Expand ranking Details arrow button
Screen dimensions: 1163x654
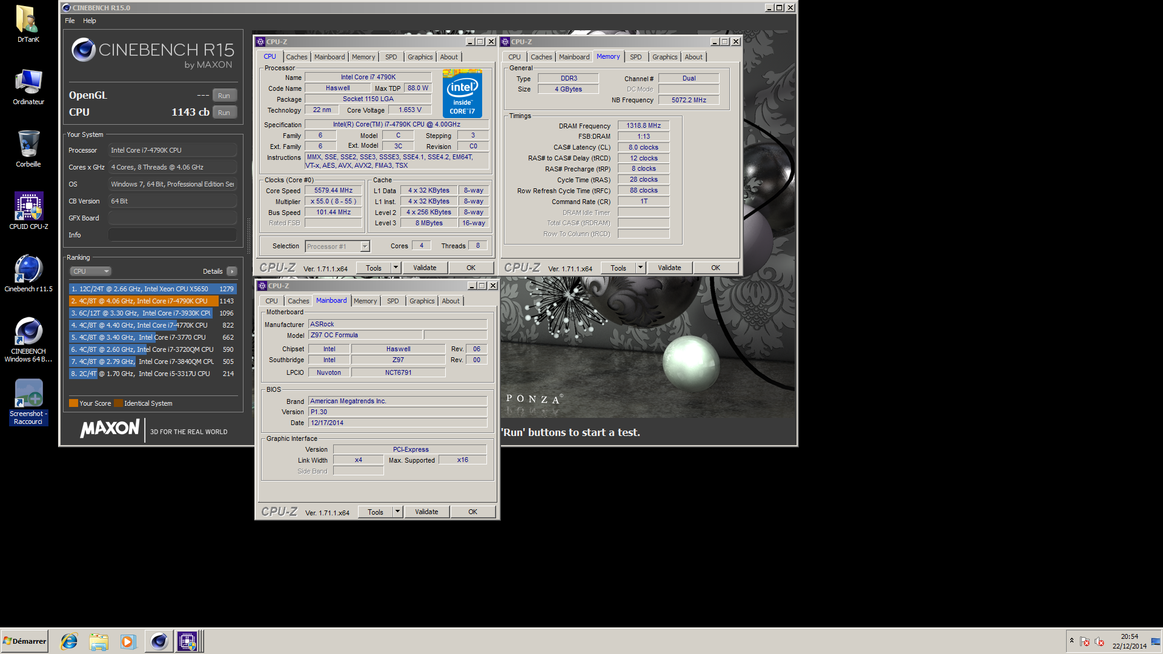[x=232, y=271]
